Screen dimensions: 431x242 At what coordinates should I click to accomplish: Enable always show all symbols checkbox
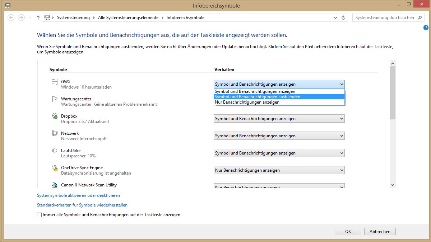point(39,215)
